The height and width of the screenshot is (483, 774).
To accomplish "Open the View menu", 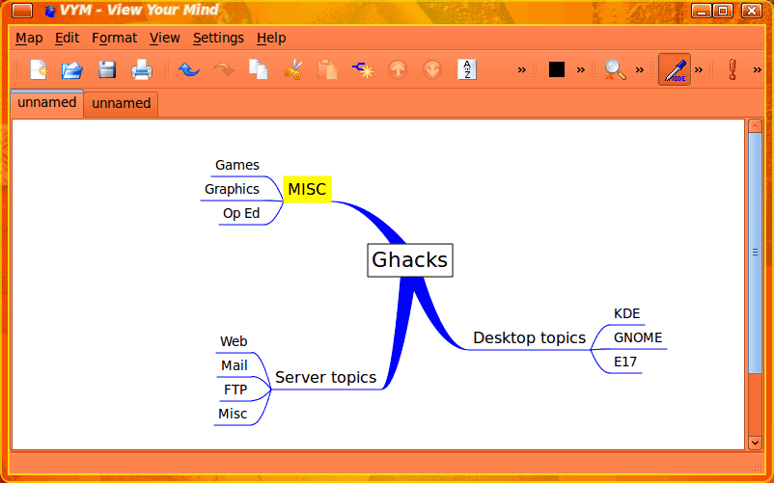I will coord(165,38).
